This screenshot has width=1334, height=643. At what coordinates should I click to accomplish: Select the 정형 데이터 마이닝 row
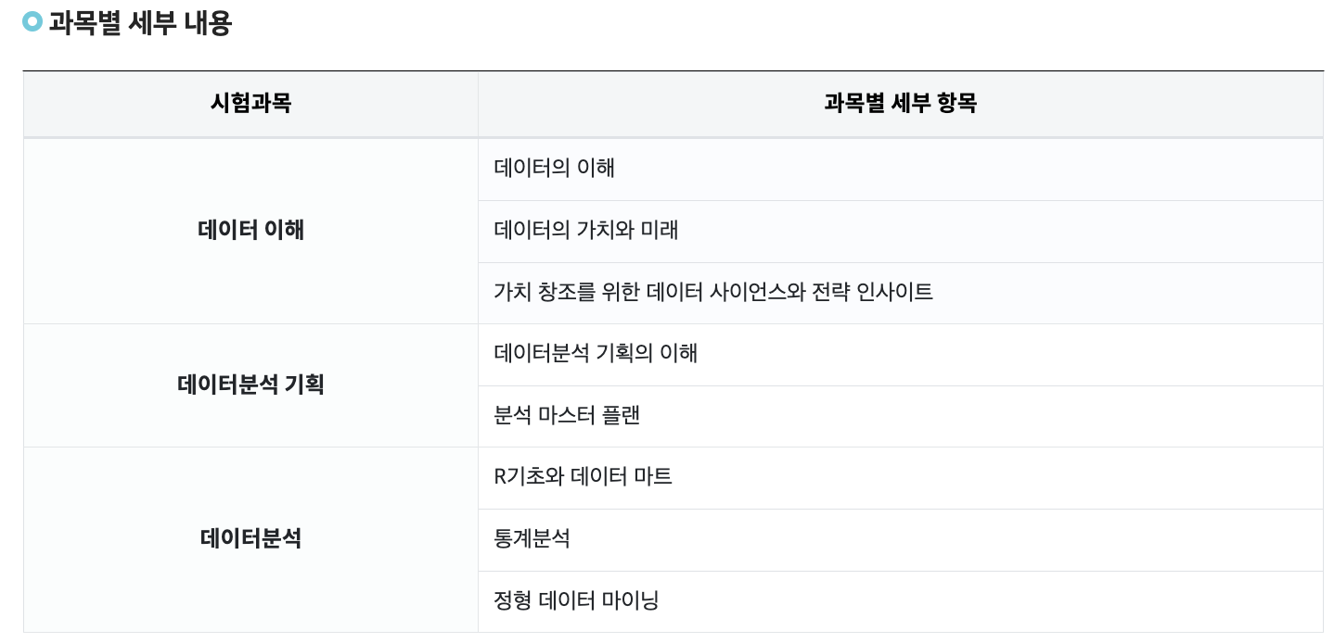pos(900,601)
